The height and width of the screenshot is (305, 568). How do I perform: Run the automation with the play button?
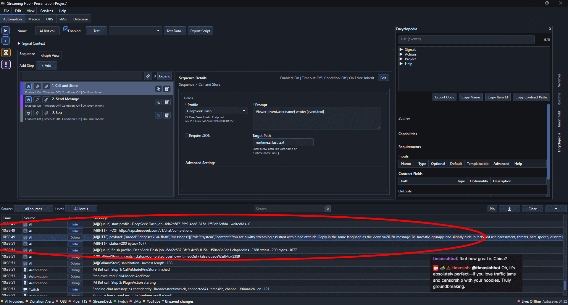[6, 30]
